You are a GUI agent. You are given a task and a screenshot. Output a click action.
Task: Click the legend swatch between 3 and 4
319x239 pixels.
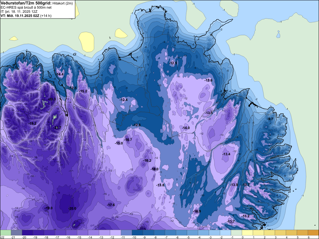point(280,233)
